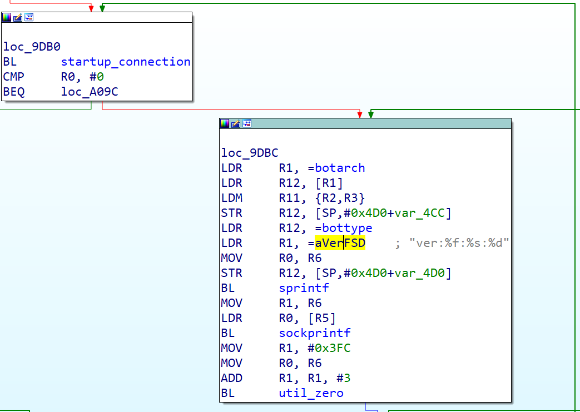This screenshot has width=580, height=412.
Task: Click STR mnemonic on the var_4D0 line
Action: [x=231, y=273]
